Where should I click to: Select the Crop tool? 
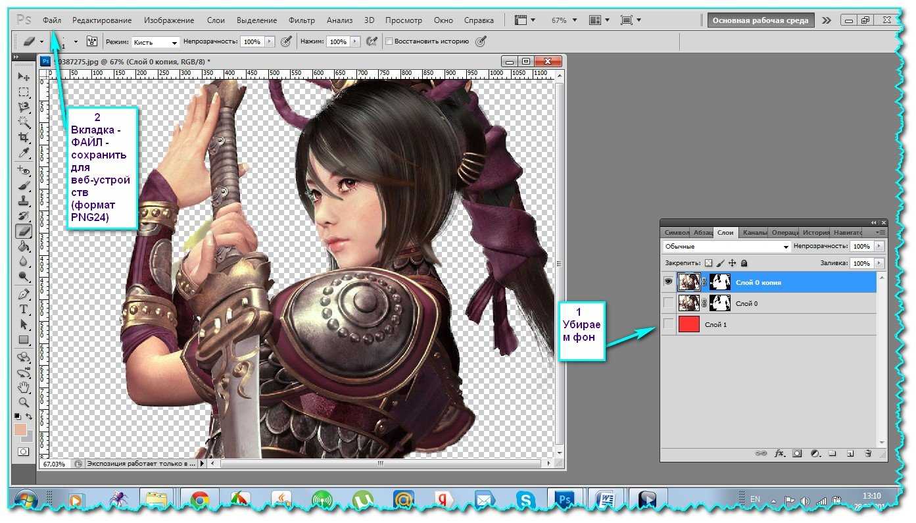pyautogui.click(x=24, y=137)
